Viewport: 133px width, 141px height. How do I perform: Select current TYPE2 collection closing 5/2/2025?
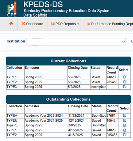point(125,82)
